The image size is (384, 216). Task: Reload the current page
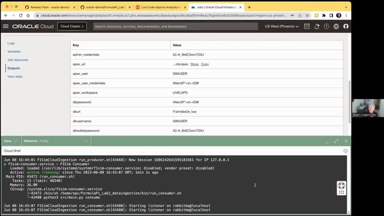tap(21, 16)
